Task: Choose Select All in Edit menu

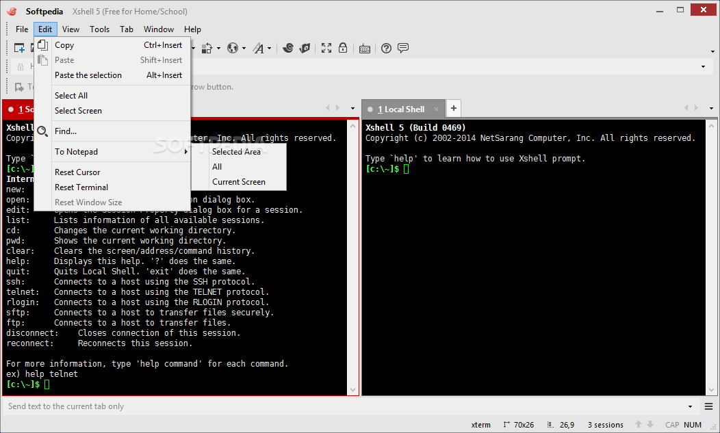Action: point(112,96)
